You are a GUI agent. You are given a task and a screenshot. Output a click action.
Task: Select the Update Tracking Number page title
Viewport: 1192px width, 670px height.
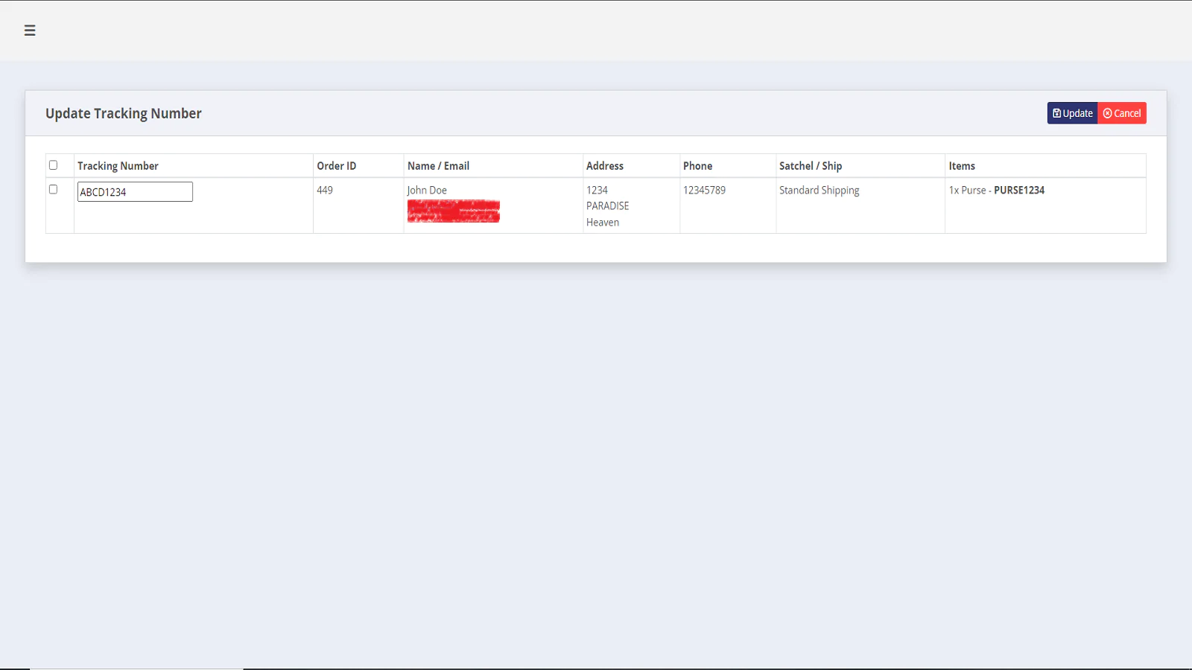pos(123,113)
